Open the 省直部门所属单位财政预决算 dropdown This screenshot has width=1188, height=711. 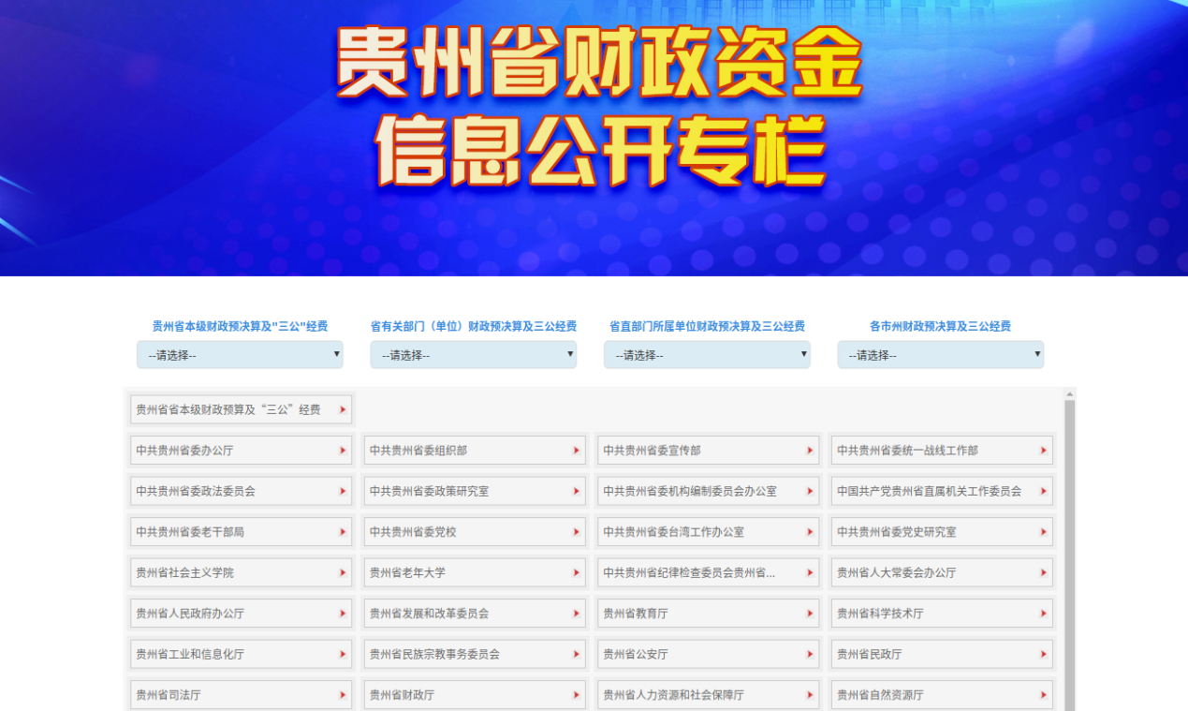(707, 355)
